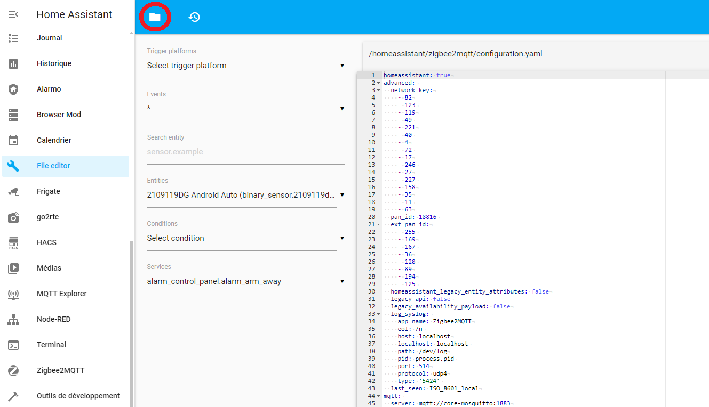Image resolution: width=709 pixels, height=407 pixels.
Task: Click the sidebar vertical scrollbar
Action: click(x=131, y=320)
